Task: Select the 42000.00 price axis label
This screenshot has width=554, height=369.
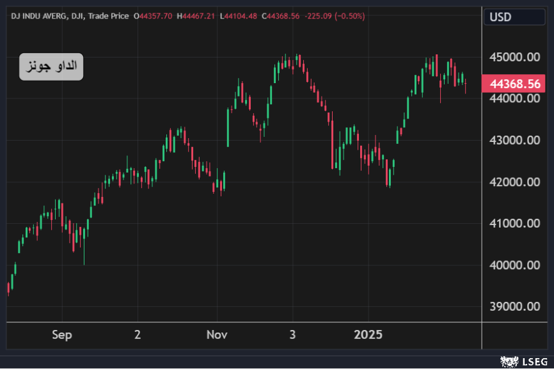Action: pyautogui.click(x=515, y=182)
